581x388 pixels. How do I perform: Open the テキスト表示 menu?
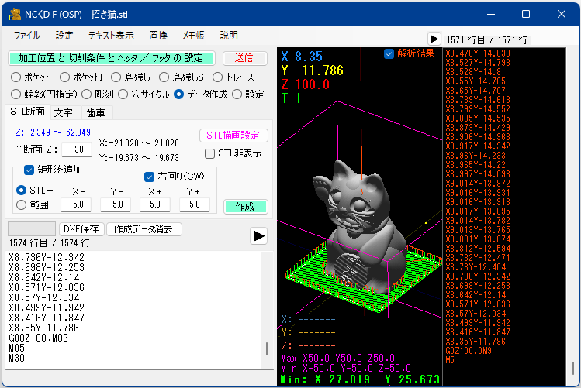(x=111, y=36)
